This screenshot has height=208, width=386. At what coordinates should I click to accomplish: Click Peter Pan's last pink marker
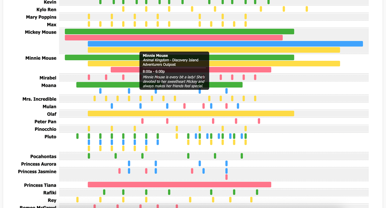point(259,121)
